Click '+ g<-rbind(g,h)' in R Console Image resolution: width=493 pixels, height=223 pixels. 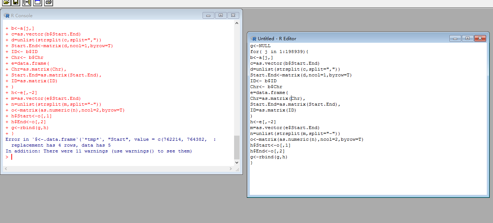click(x=27, y=128)
